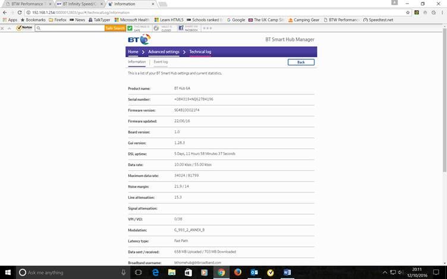
Task: Open the Microsoft Health bookmark
Action: tap(132, 20)
